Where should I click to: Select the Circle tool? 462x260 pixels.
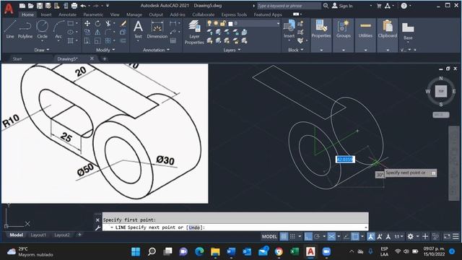point(42,29)
